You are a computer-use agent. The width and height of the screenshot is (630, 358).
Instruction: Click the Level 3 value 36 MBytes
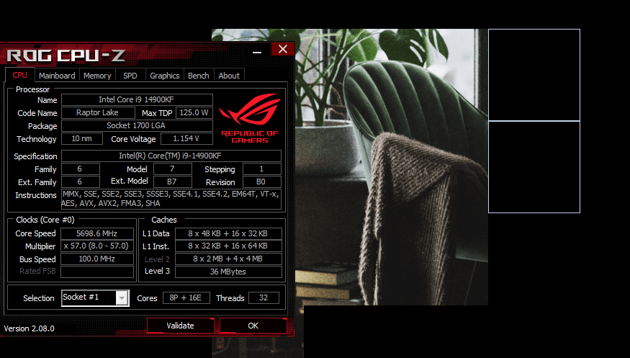coord(228,272)
